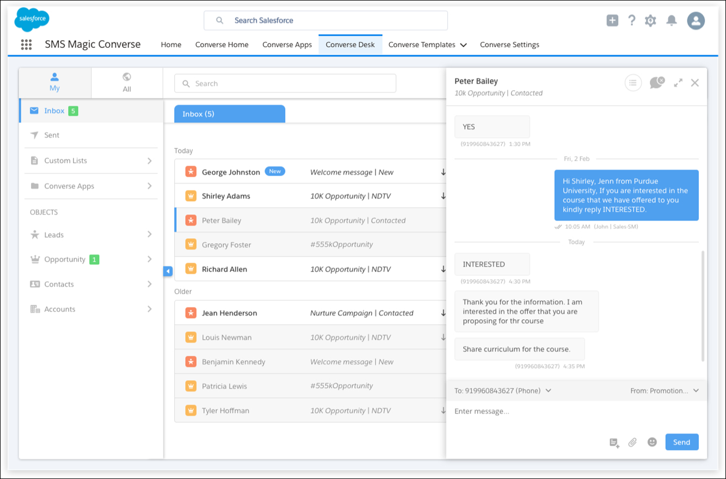Expand the Accounts object
Image resolution: width=726 pixels, height=479 pixels.
pyautogui.click(x=150, y=309)
